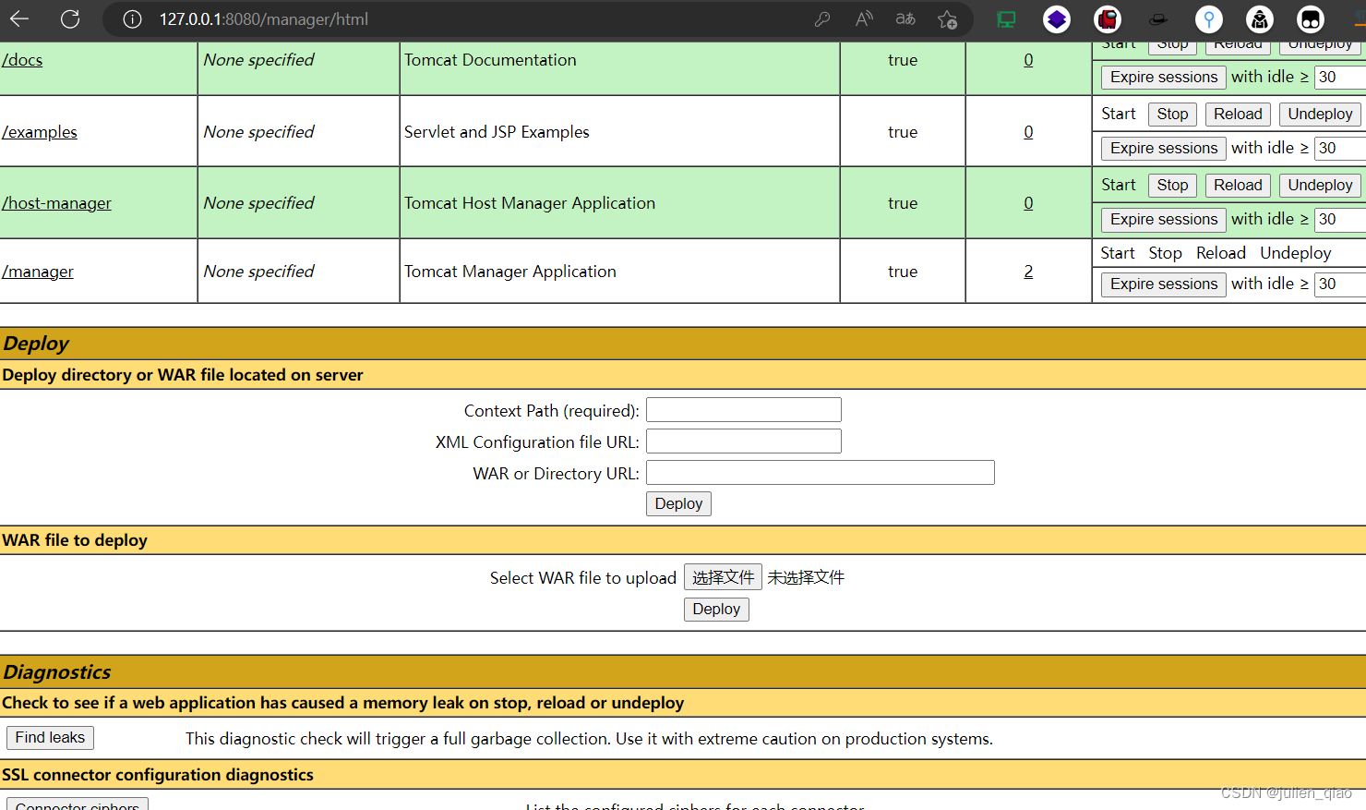Image resolution: width=1366 pixels, height=810 pixels.
Task: Activate the read aloud icon
Action: point(864,19)
